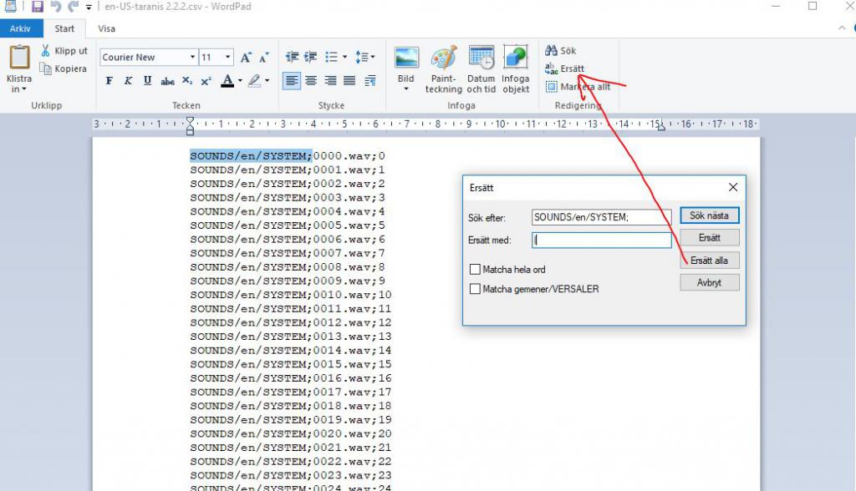Open the font size 11 dropdown
Screen dimensions: 856x491
(228, 58)
